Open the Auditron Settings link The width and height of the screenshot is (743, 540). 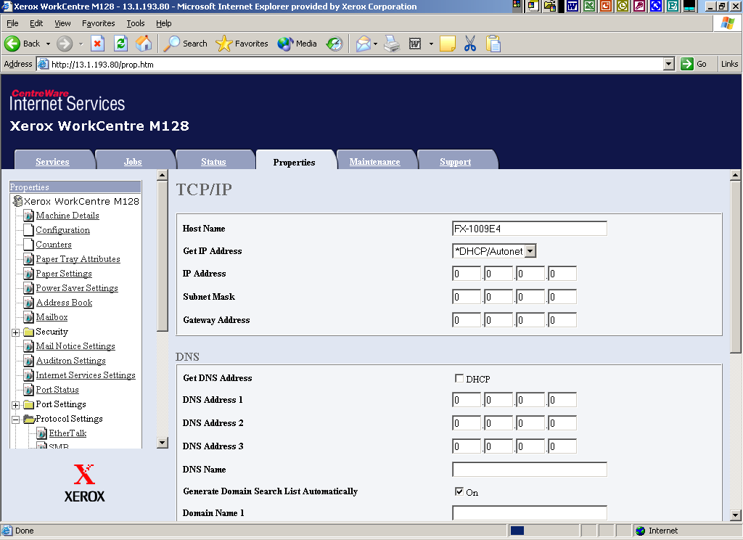[x=70, y=361]
